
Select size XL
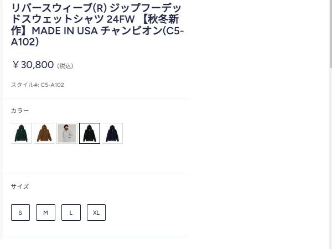96,212
